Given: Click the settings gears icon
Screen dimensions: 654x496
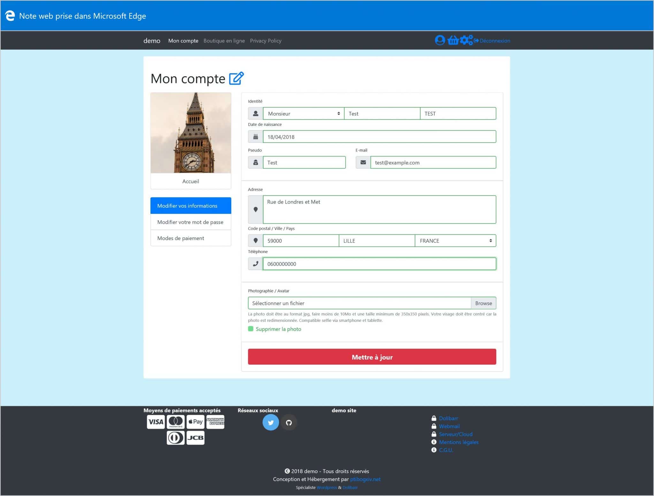Looking at the screenshot, I should pyautogui.click(x=466, y=40).
